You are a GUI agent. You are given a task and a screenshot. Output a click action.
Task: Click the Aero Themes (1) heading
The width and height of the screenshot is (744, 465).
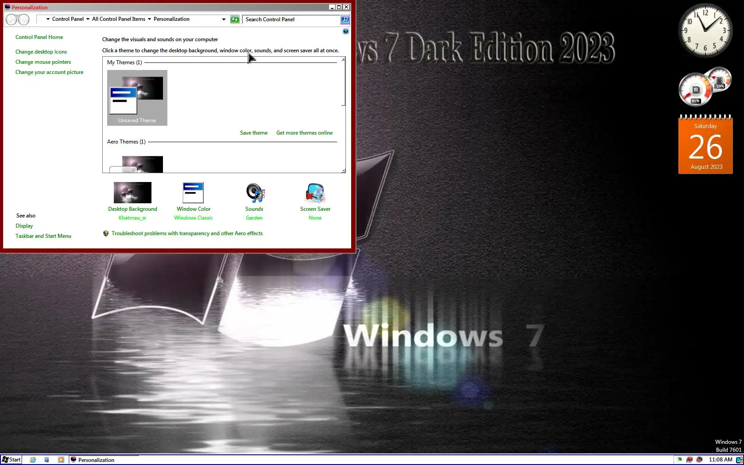click(126, 142)
